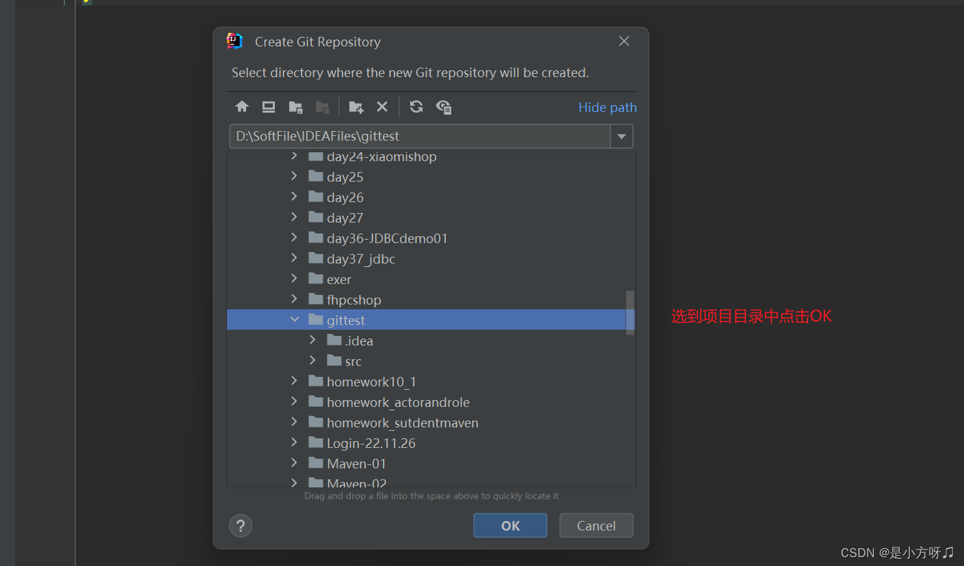Expand the homework_actorandrole folder arrow
Image resolution: width=964 pixels, height=566 pixels.
(x=294, y=401)
